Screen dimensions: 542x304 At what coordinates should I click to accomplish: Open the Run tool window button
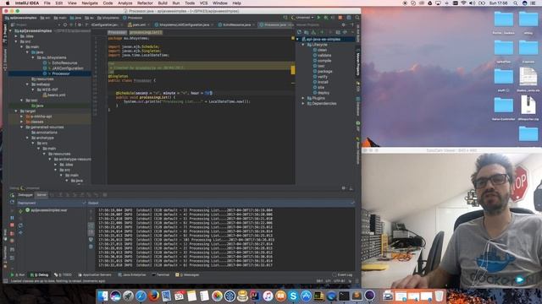click(18, 275)
